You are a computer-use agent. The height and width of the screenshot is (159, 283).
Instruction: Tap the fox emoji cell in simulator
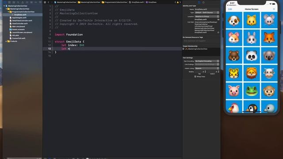[269, 38]
